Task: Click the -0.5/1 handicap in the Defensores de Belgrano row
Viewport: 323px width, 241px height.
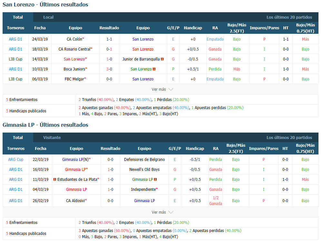Action: pos(195,160)
